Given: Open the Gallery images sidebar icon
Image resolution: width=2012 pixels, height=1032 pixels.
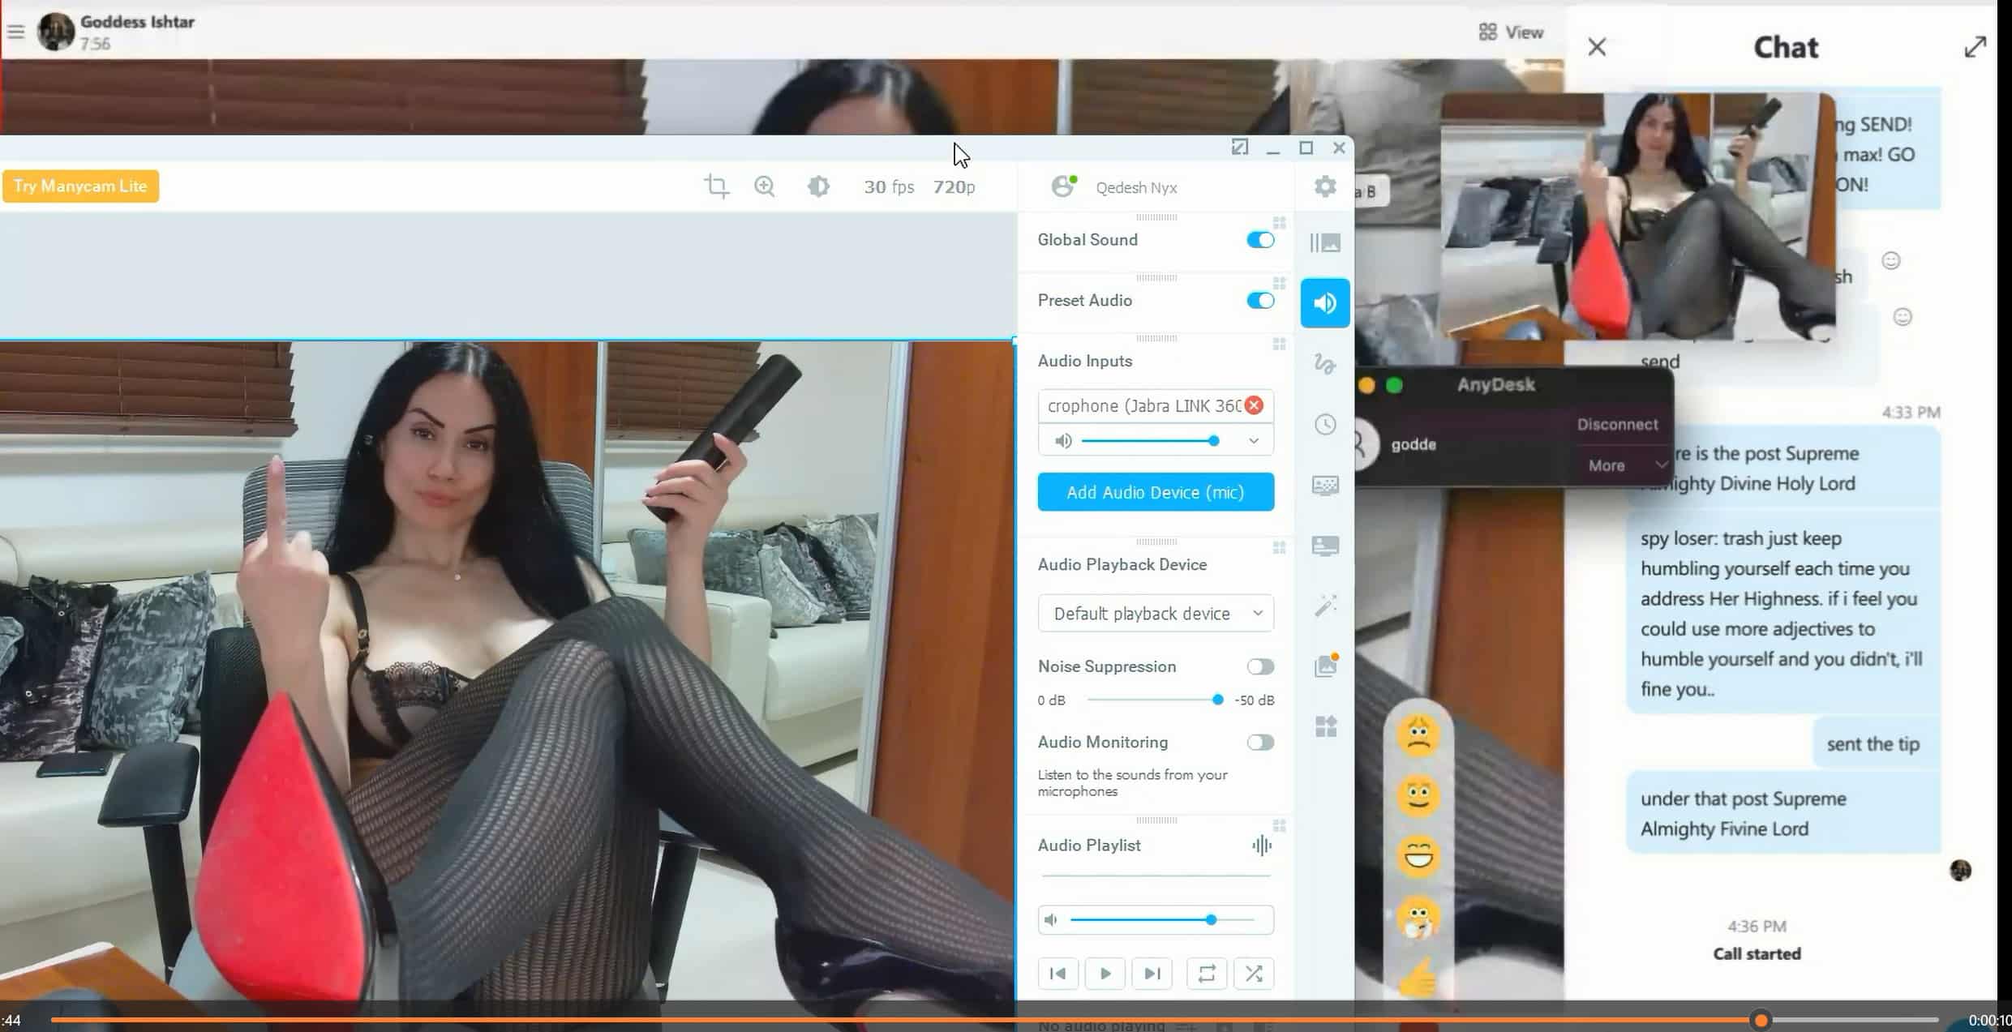Looking at the screenshot, I should pos(1325,666).
